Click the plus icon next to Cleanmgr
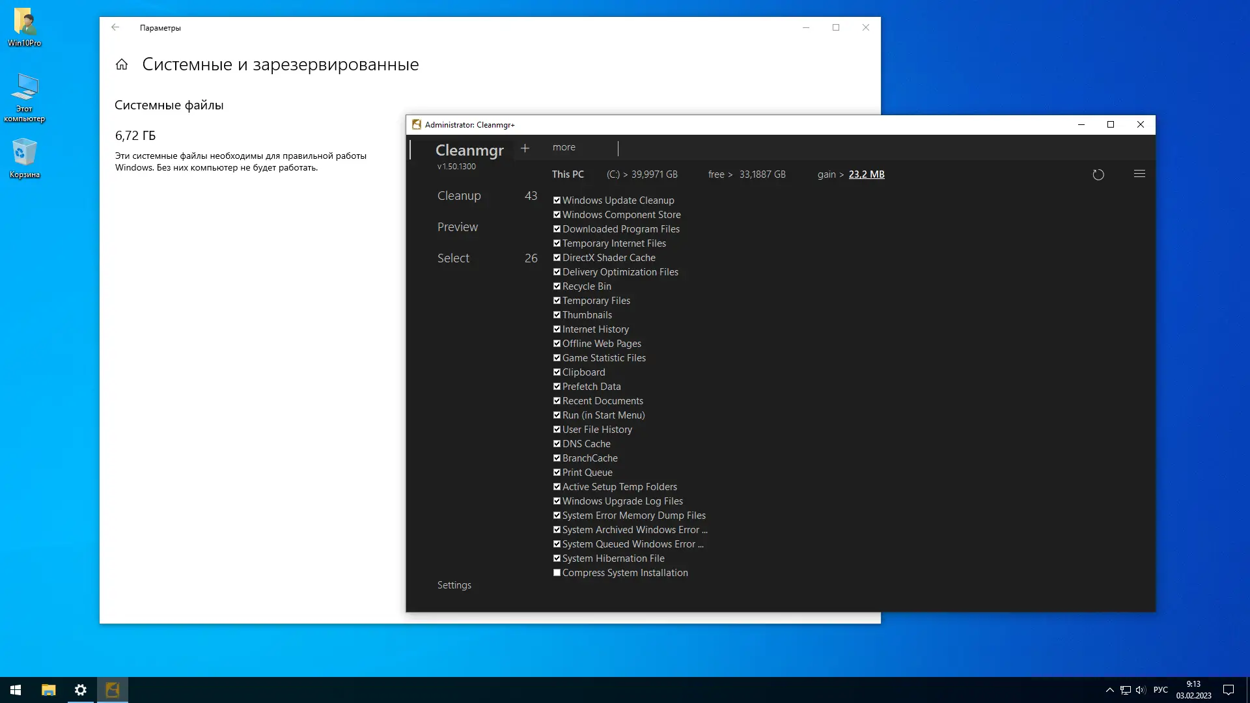 (525, 148)
